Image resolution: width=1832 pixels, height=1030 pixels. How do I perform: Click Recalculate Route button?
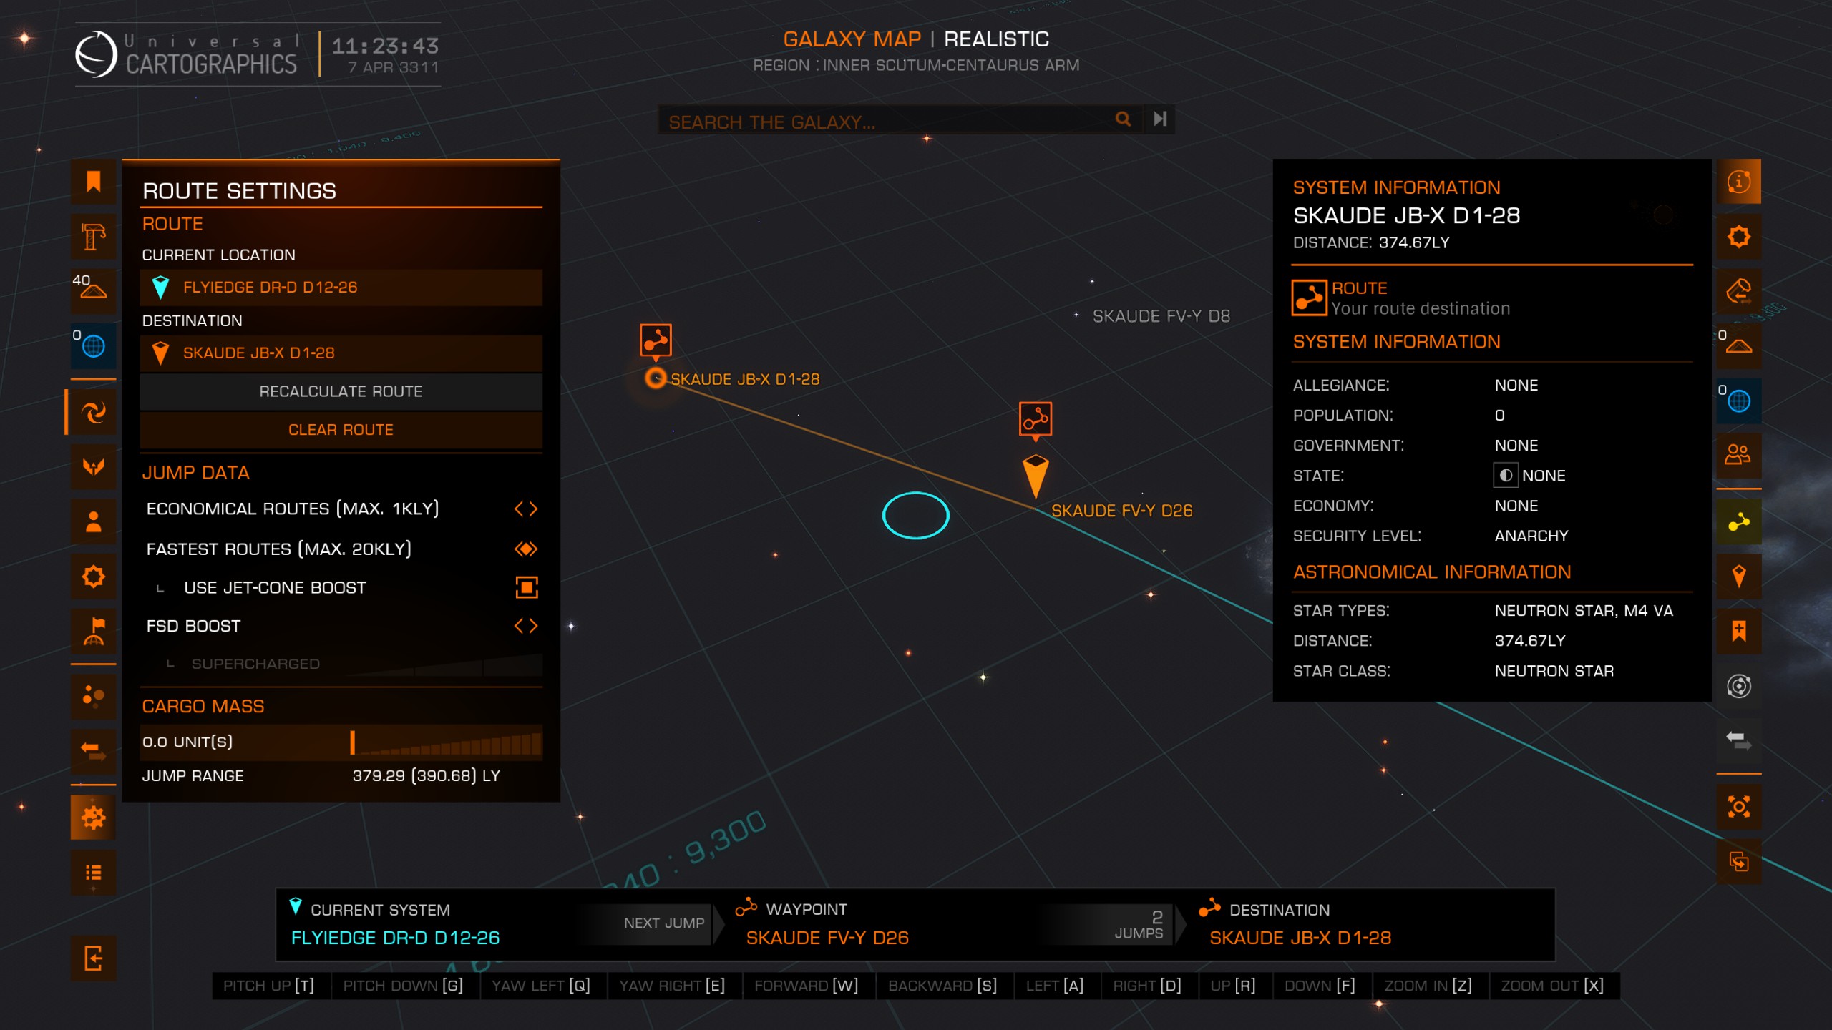pyautogui.click(x=341, y=391)
